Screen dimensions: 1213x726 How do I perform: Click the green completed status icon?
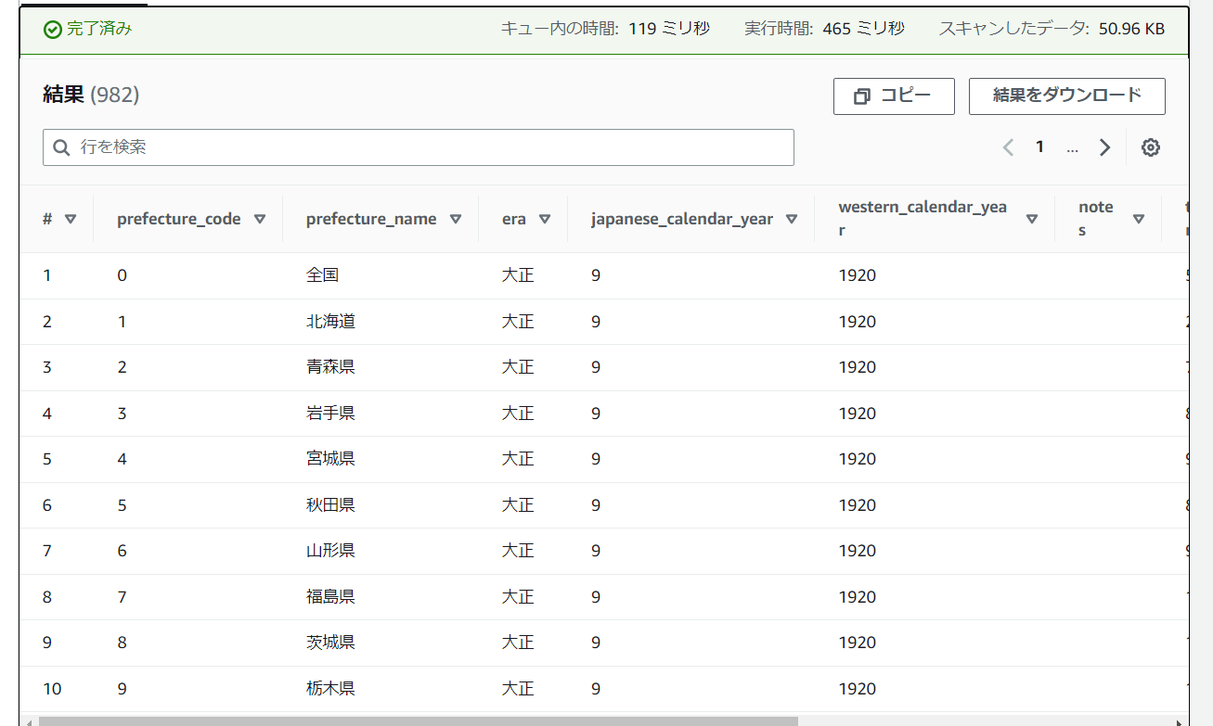53,29
